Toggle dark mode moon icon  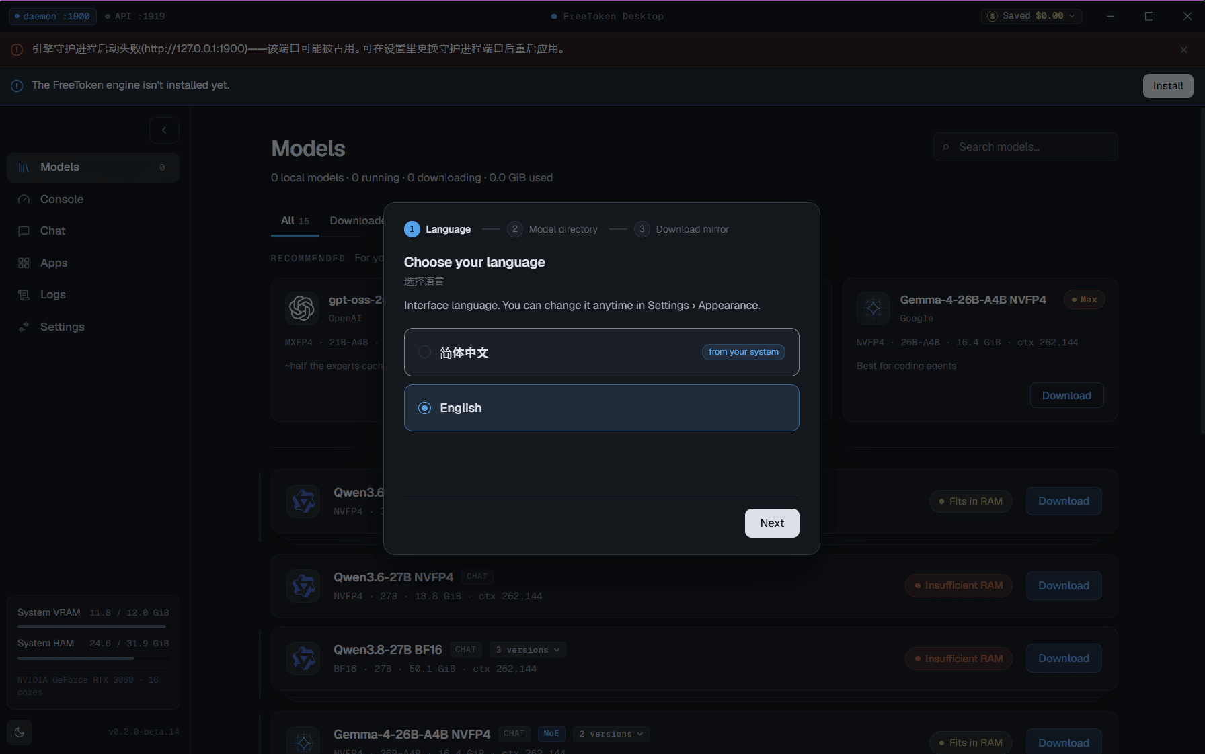[20, 732]
